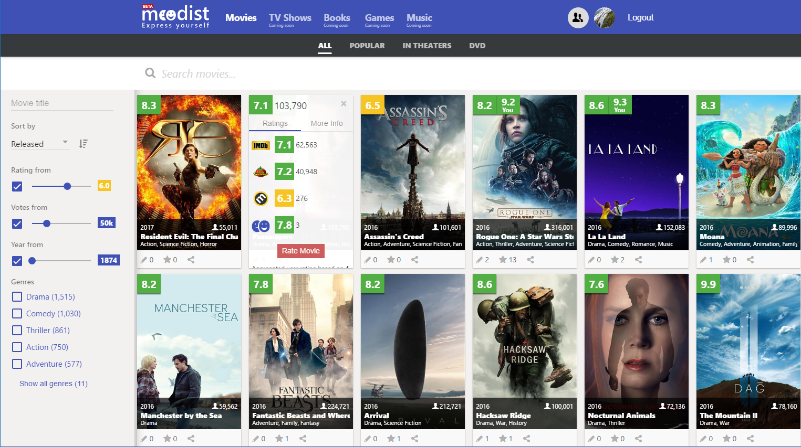This screenshot has height=447, width=801.
Task: Share the La La Land movie
Action: pos(639,260)
